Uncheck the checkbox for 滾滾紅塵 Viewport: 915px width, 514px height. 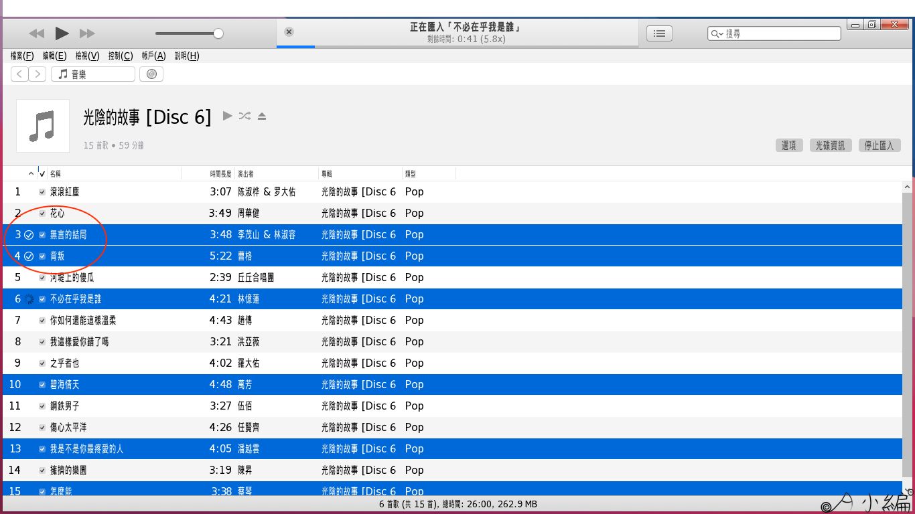(42, 192)
